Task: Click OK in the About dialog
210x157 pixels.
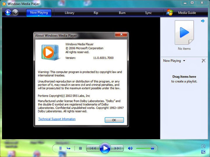Action: 114,120
